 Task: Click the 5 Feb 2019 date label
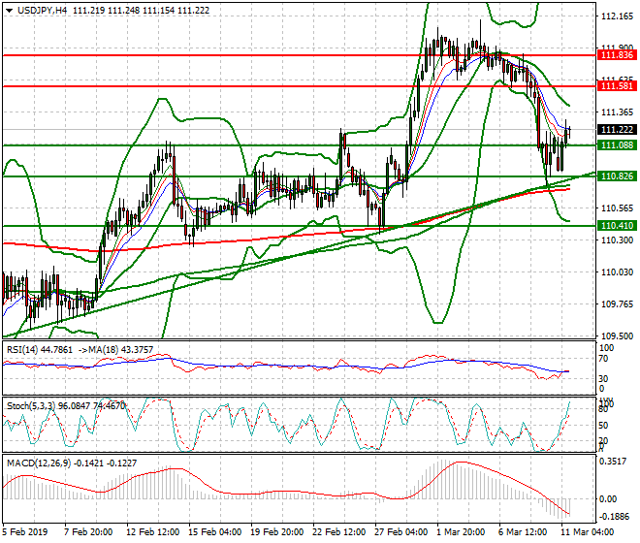tap(25, 532)
